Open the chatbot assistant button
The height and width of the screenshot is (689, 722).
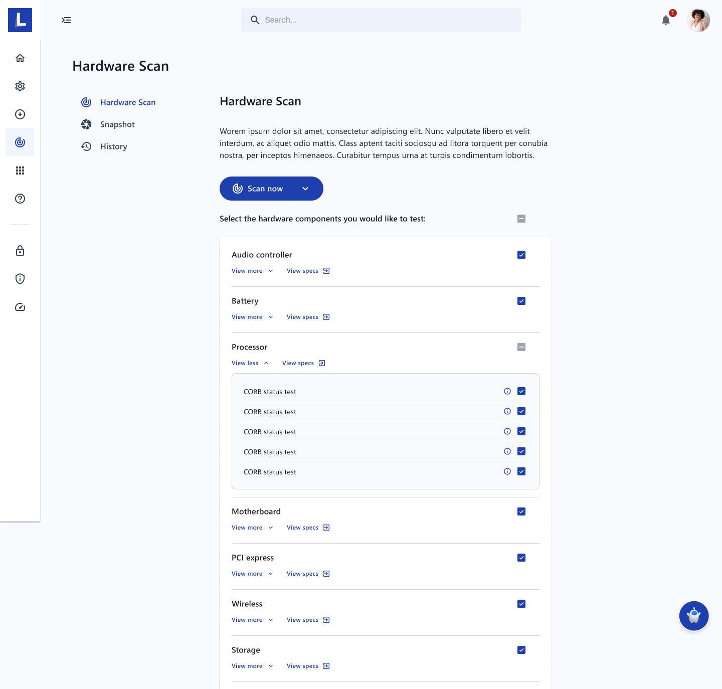(x=694, y=616)
